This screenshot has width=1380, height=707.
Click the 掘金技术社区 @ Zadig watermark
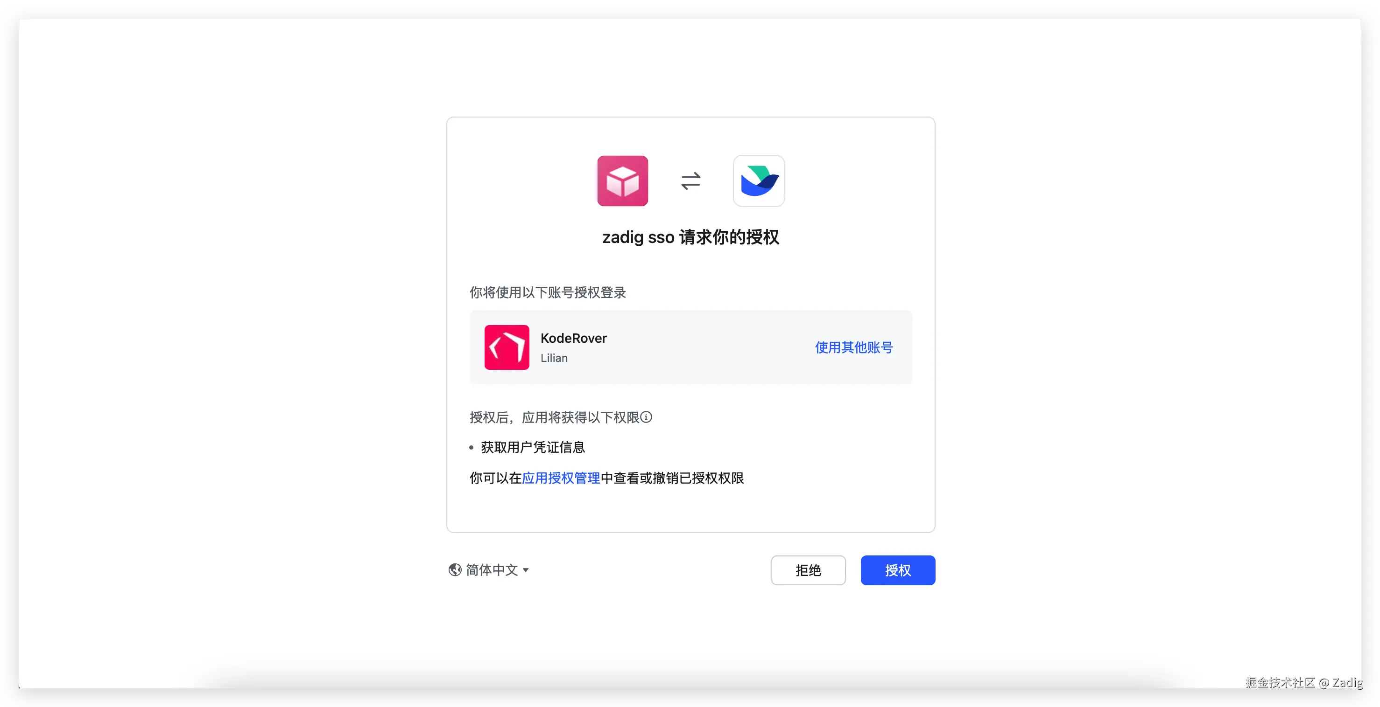coord(1304,682)
